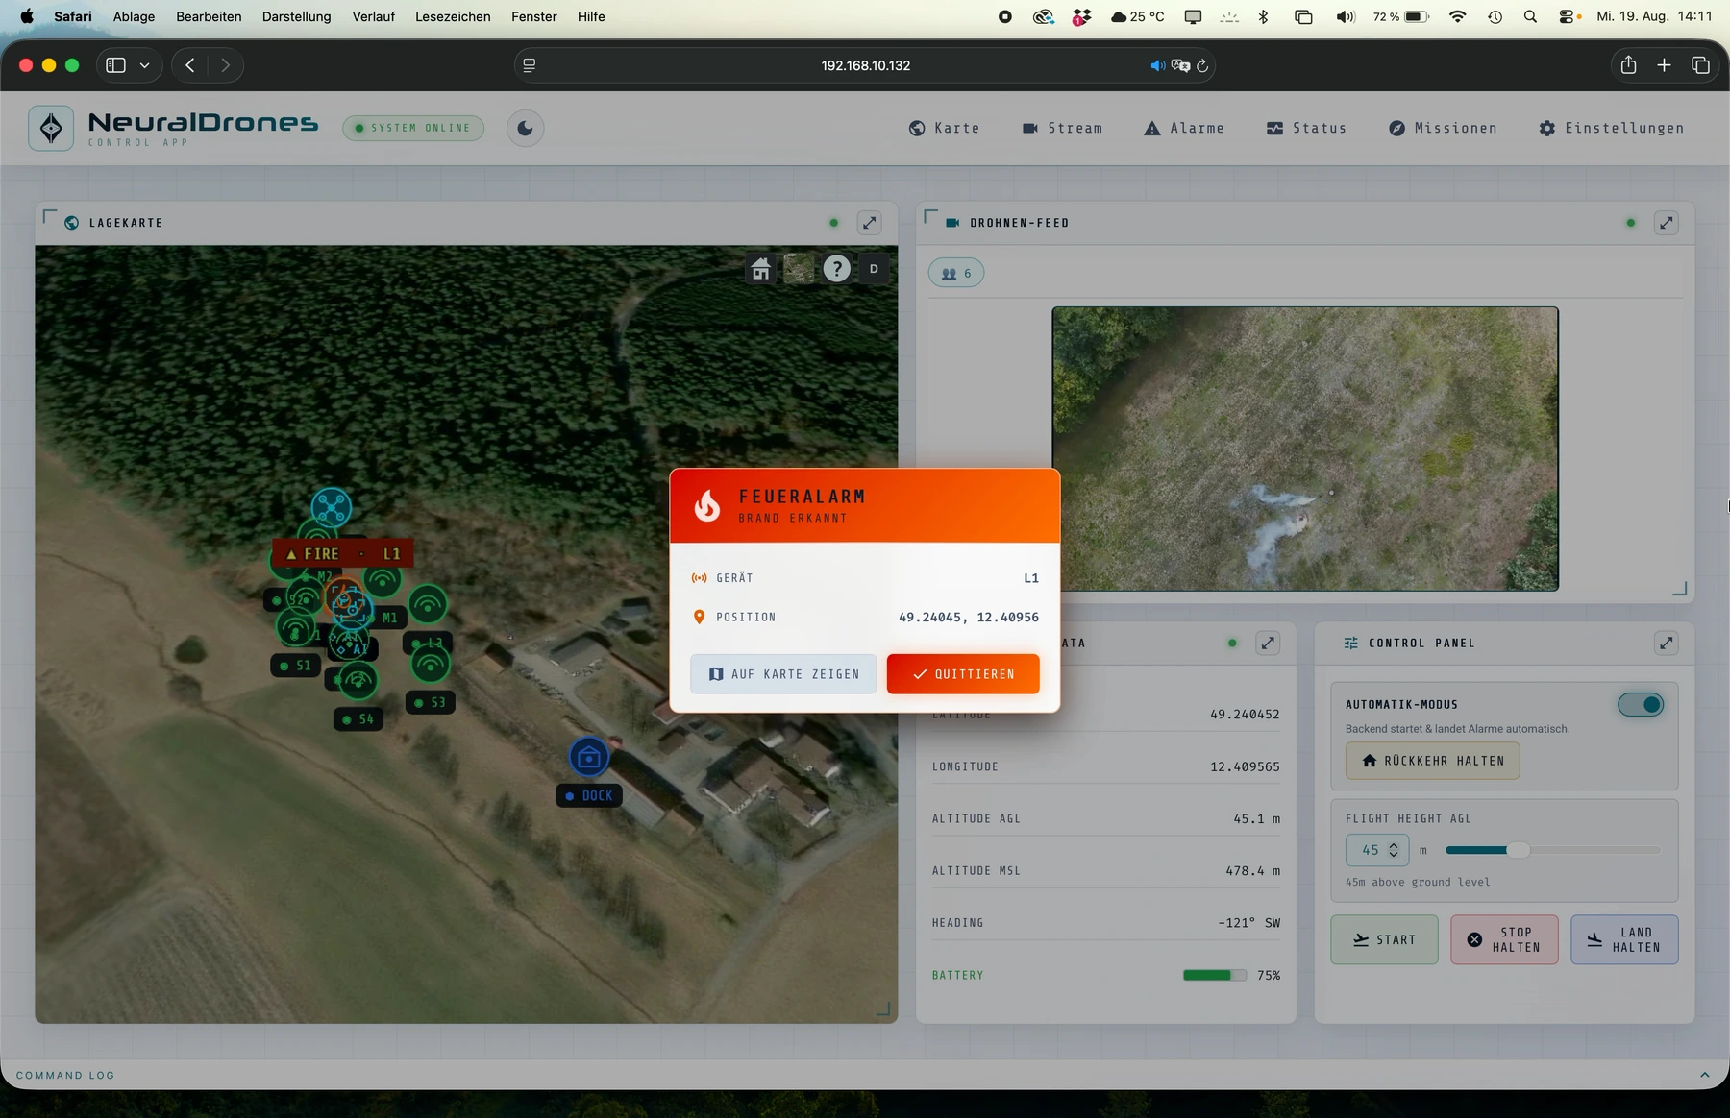The height and width of the screenshot is (1118, 1730).
Task: Acknowledge alarm with Quittieren button
Action: coord(963,674)
